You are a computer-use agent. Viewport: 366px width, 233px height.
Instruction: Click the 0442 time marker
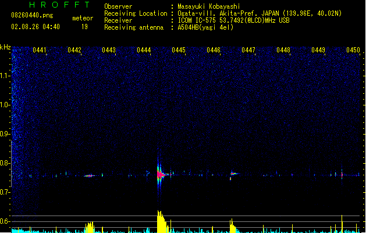click(x=74, y=50)
